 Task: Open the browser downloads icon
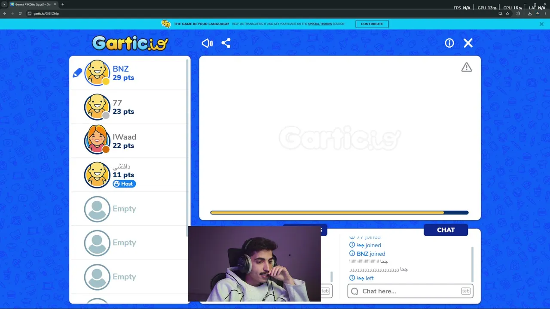[x=529, y=13]
